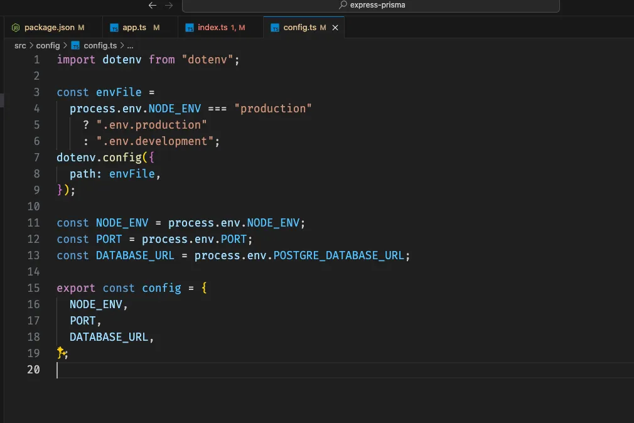Viewport: 634px width, 423px height.
Task: Click PORT constant name on line 12
Action: pyautogui.click(x=109, y=239)
